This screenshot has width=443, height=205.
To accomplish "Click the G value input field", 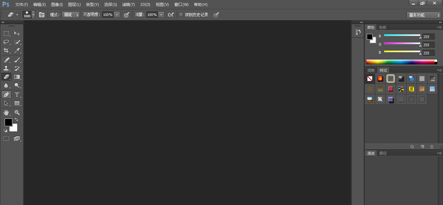I will [429, 45].
